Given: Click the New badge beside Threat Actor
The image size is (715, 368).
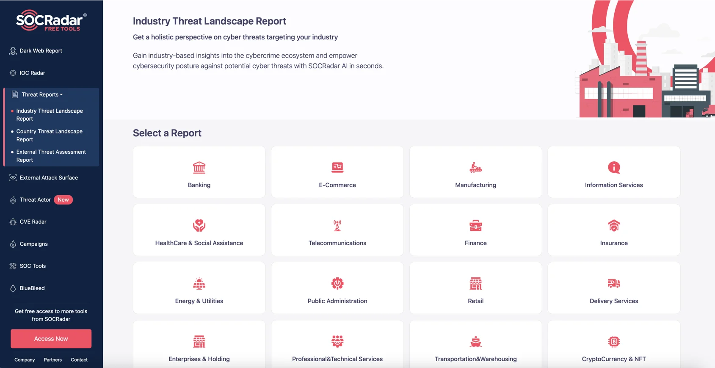Looking at the screenshot, I should (x=63, y=200).
